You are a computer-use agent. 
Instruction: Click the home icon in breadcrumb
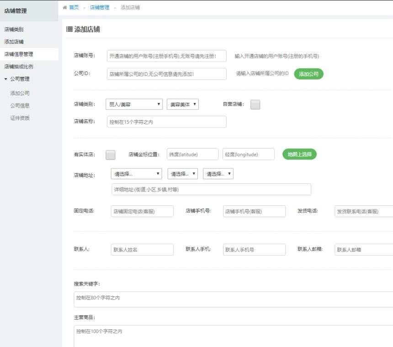[65, 7]
